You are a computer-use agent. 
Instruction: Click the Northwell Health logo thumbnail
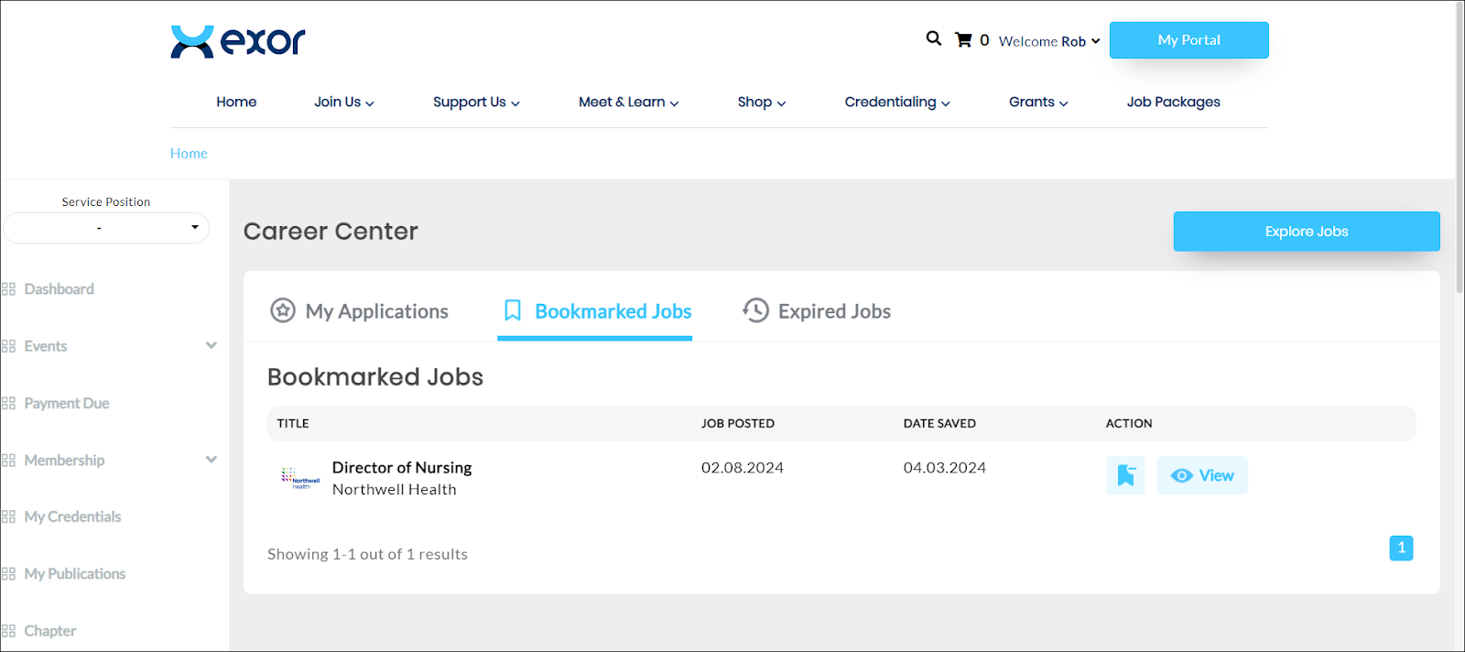[299, 478]
